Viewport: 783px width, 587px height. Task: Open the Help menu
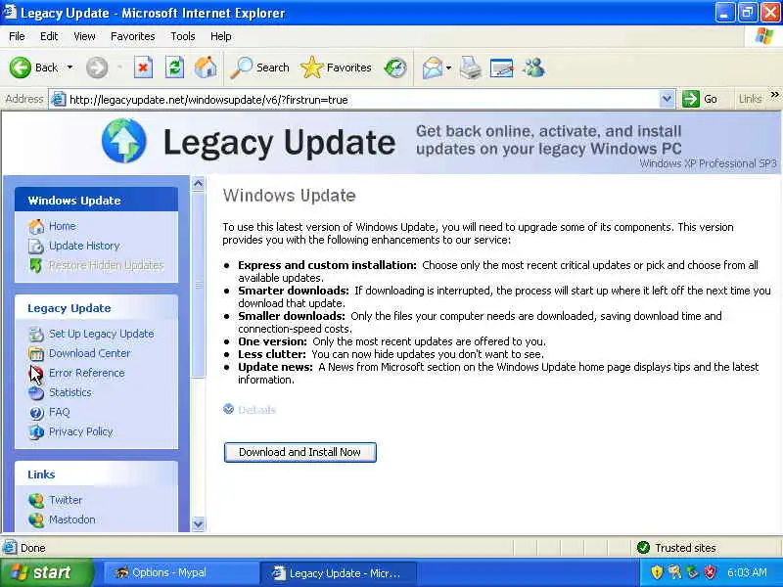[x=221, y=36]
